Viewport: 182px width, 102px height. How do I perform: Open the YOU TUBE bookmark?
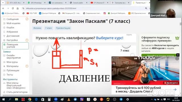(x=32, y=13)
